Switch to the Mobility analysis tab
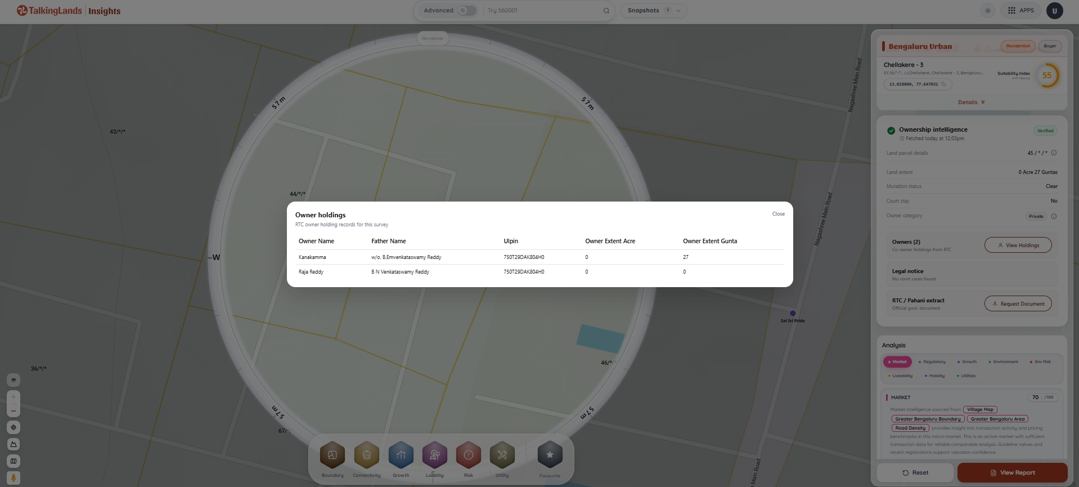1079x487 pixels. point(934,376)
